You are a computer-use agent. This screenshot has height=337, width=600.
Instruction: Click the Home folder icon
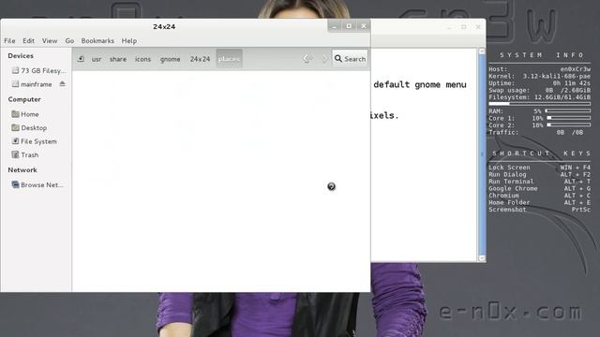[15, 114]
